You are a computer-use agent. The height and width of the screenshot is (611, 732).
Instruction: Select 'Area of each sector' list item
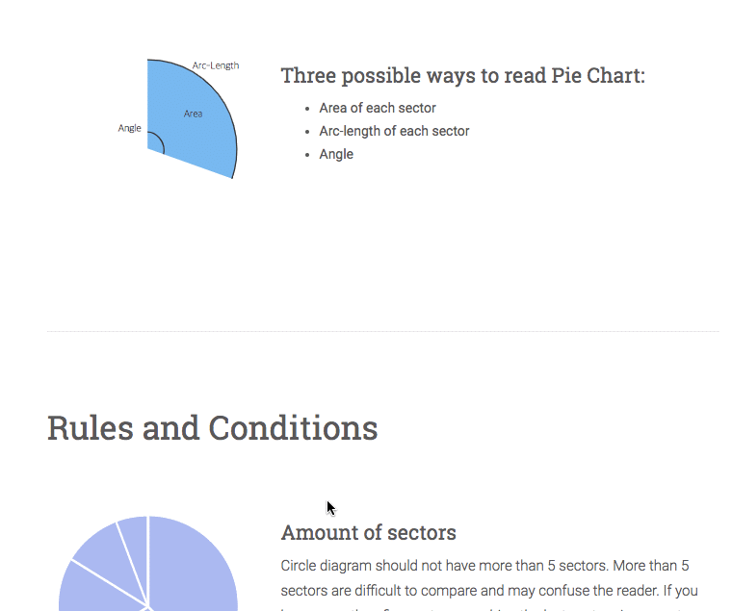pyautogui.click(x=378, y=108)
